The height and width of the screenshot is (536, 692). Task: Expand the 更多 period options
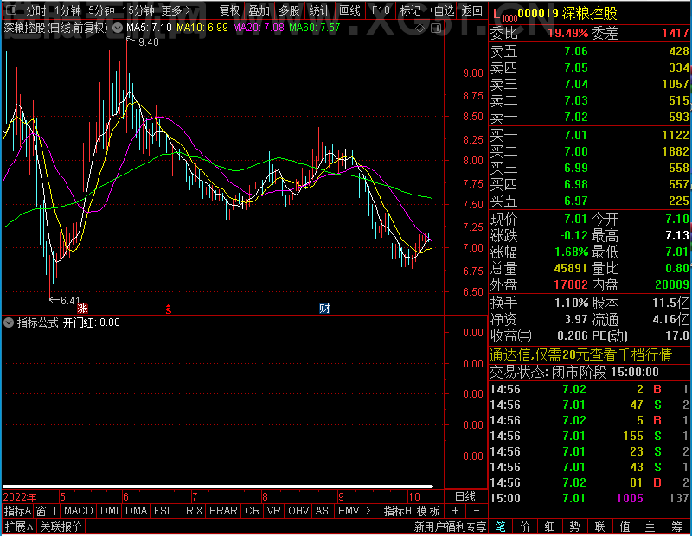tap(176, 10)
